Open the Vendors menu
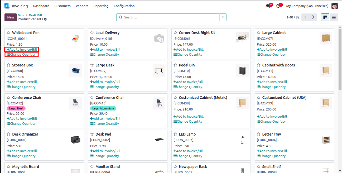This screenshot has width=342, height=173. [x=82, y=6]
